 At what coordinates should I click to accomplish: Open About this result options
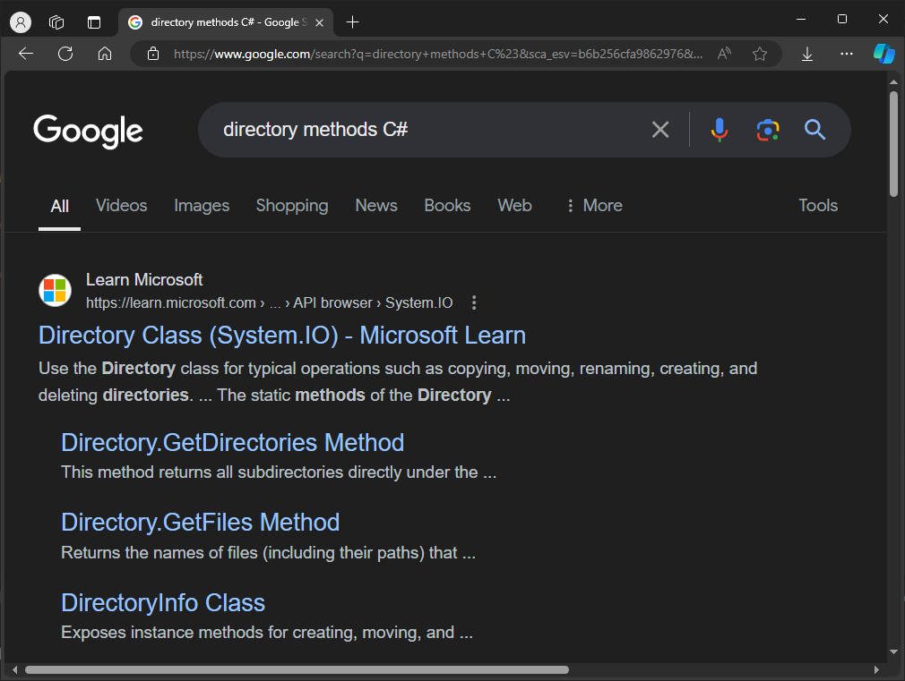coord(474,302)
